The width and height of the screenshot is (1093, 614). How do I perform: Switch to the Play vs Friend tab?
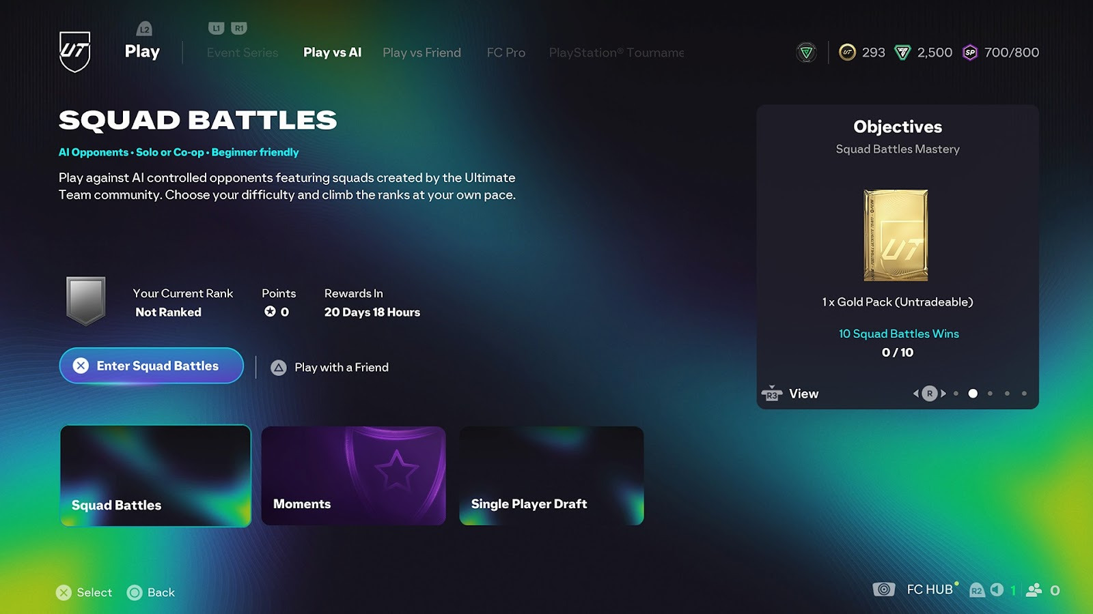(x=421, y=53)
